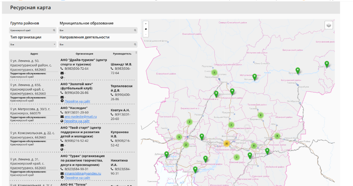Expand the Направления деятельности selector
Viewport: 353px width, 186px height.
pyautogui.click(x=98, y=44)
